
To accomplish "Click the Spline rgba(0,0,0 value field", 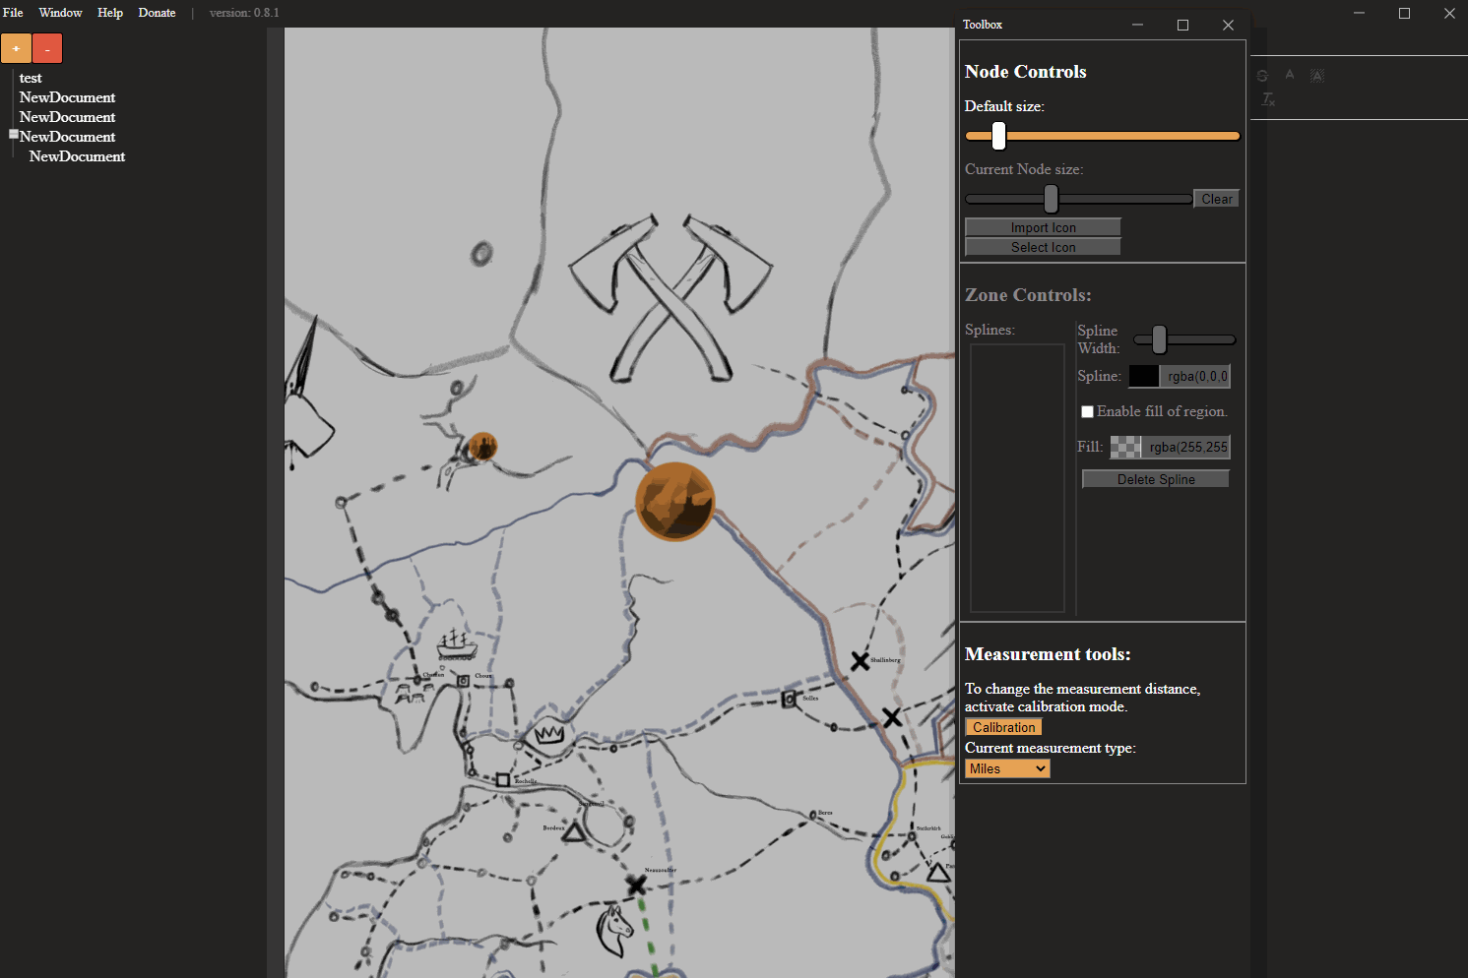I will [1196, 376].
